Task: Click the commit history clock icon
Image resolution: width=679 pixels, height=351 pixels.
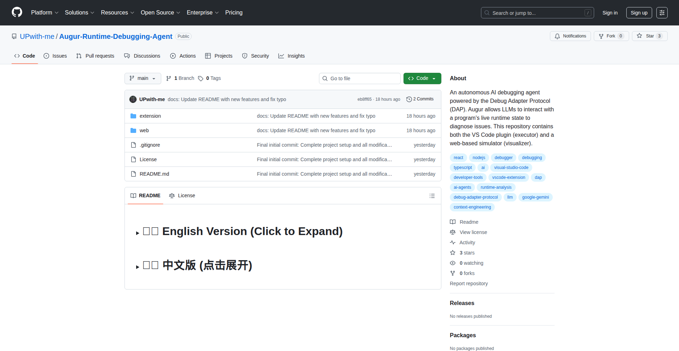Action: [x=409, y=99]
